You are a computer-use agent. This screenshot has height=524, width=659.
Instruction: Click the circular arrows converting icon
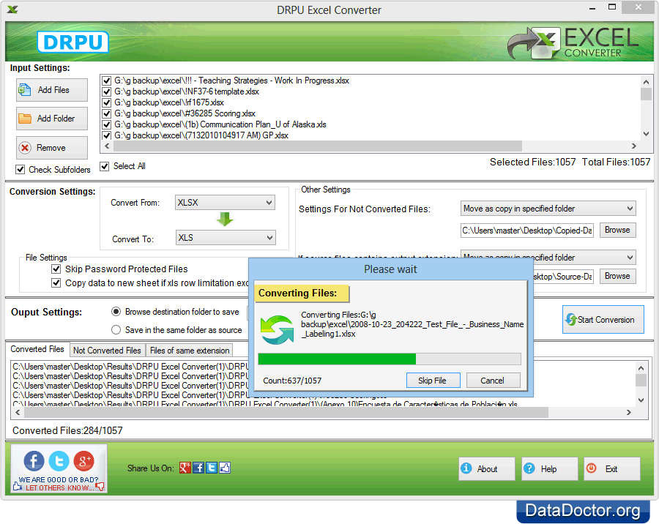(277, 330)
